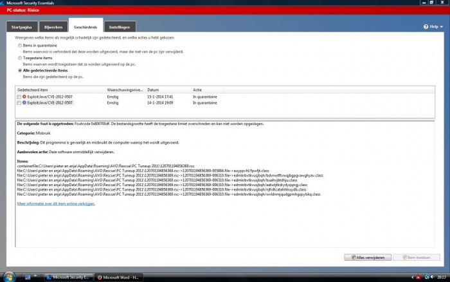Viewport: 450px width, 282px height.
Task: Click 'Ernstig' level in the 14-1-2014 row
Action: (x=113, y=103)
